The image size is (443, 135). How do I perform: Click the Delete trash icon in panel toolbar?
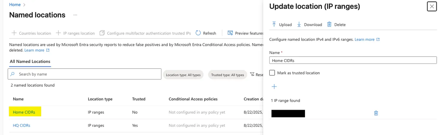tap(329, 24)
